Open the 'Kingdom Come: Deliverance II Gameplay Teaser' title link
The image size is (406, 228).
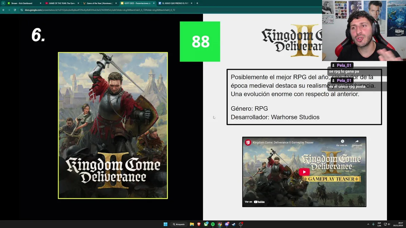pos(283,142)
